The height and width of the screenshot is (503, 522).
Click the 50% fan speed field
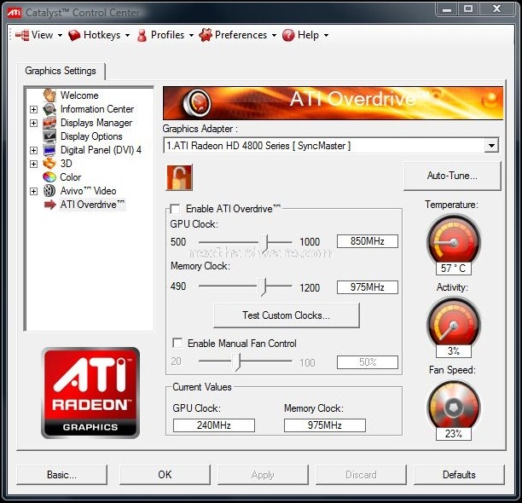pos(368,362)
